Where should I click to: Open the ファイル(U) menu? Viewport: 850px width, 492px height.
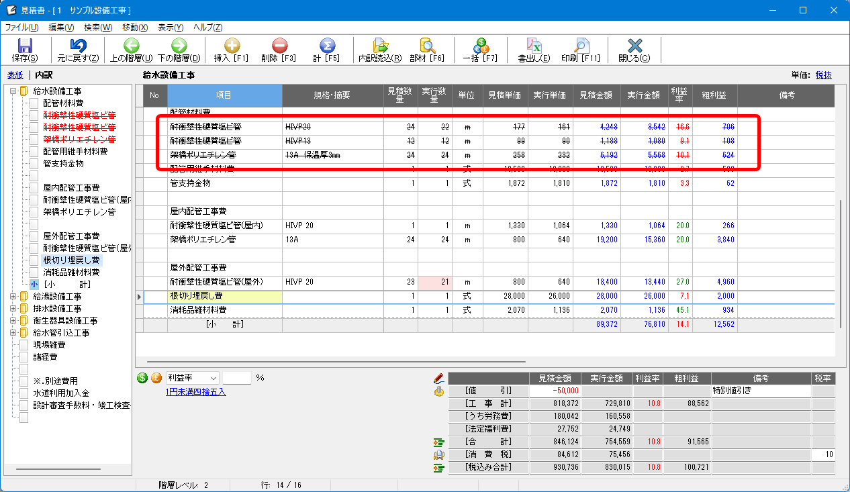21,28
